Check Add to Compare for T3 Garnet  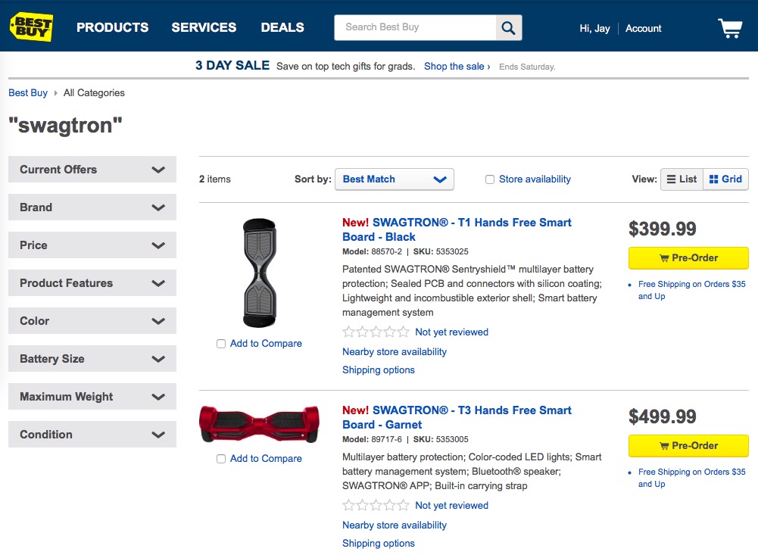coord(221,459)
